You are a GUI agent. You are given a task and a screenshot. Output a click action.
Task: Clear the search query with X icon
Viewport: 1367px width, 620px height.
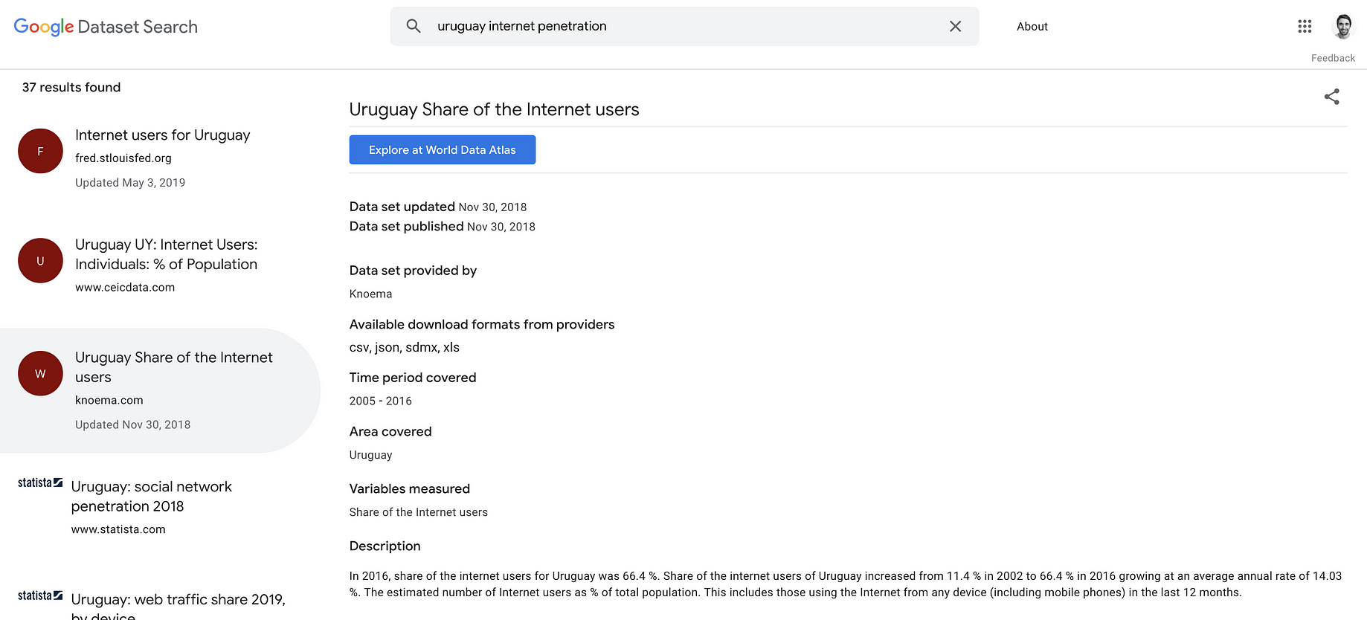point(956,26)
